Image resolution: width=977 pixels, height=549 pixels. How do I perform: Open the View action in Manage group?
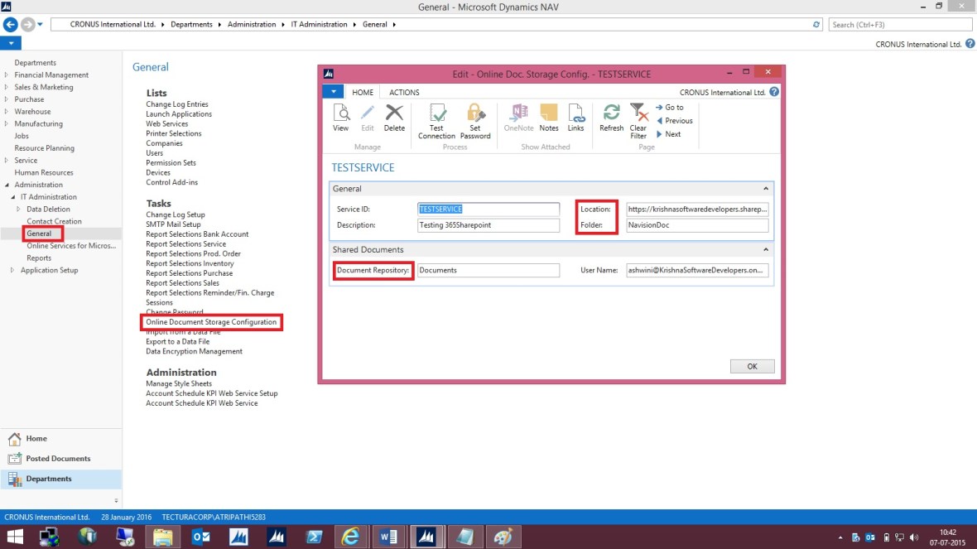(x=340, y=121)
